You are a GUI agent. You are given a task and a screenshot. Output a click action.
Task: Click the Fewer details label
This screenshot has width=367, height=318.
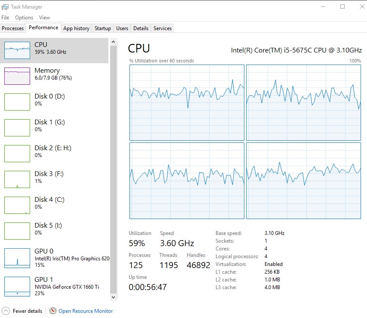click(x=28, y=311)
